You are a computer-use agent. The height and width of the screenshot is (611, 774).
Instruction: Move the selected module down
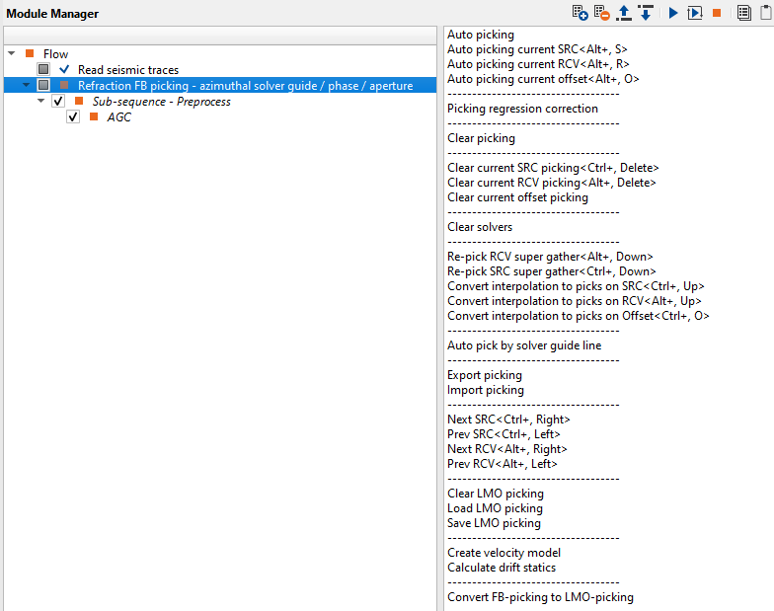point(646,13)
